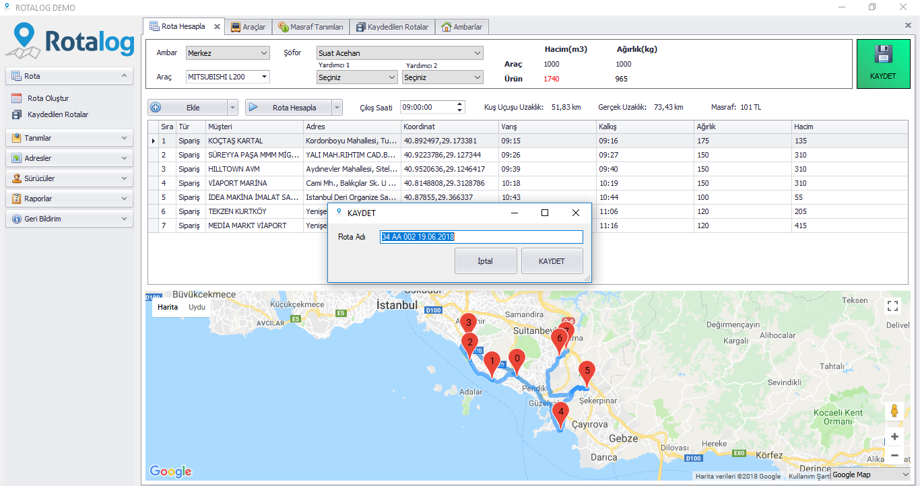Open the Yardımcı 1 Seçiniz dropdown
Viewport: 920px width, 486px height.
392,77
